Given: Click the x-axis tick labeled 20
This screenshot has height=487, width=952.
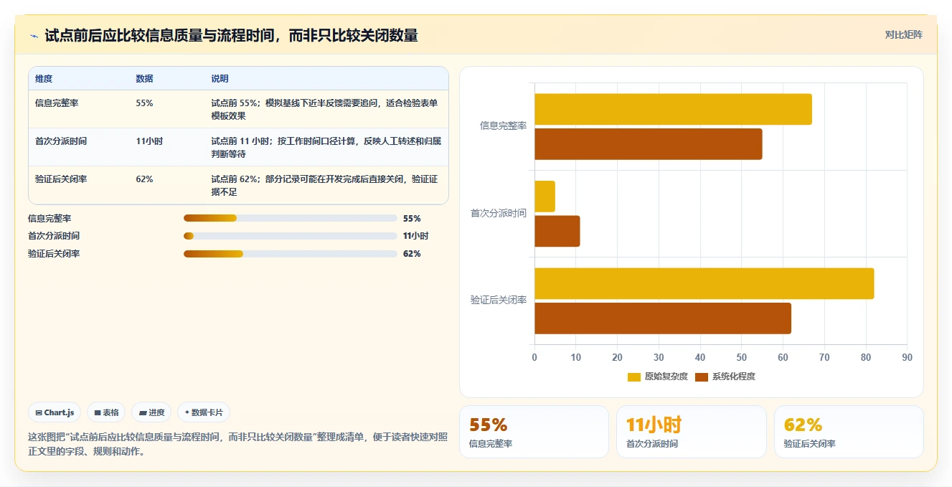Looking at the screenshot, I should [617, 356].
